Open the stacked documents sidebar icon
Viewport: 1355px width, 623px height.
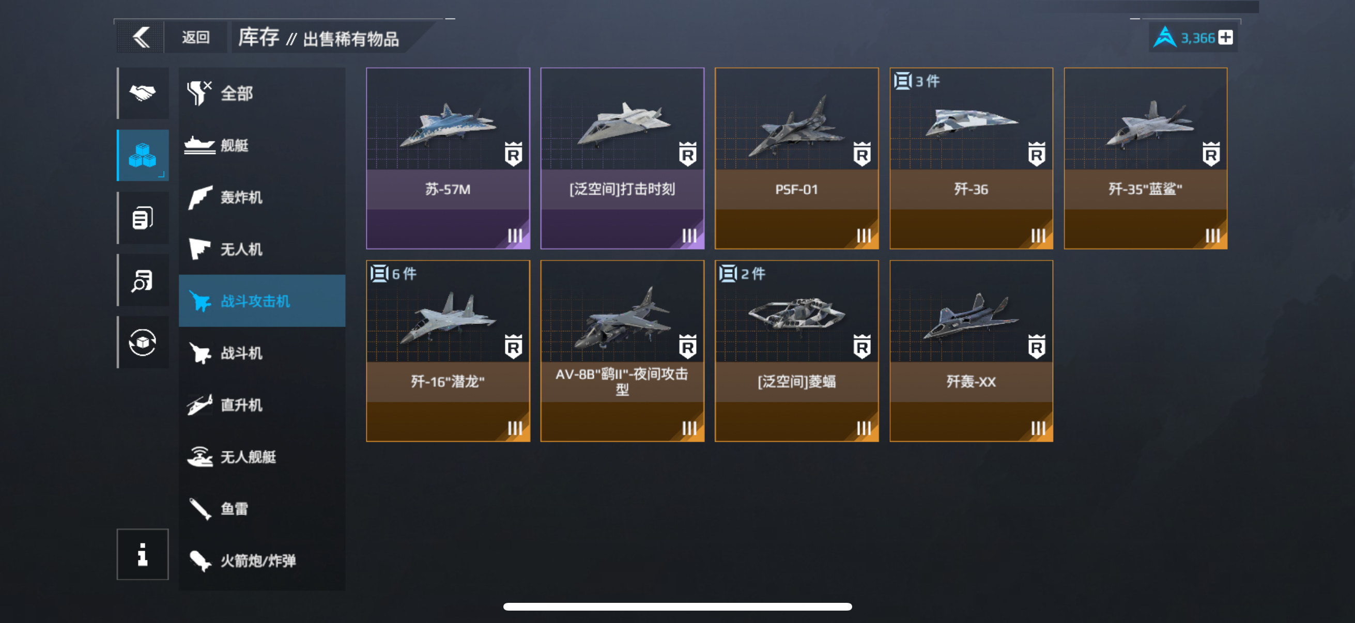pyautogui.click(x=143, y=217)
